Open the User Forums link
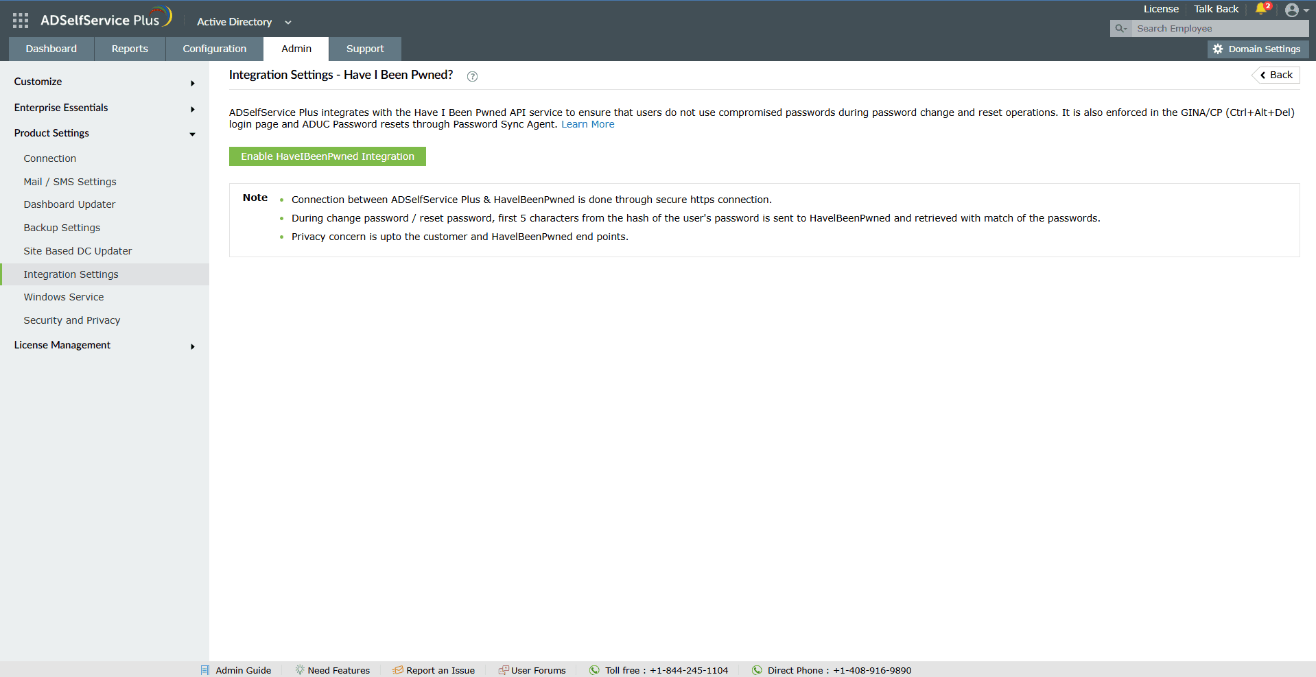This screenshot has height=677, width=1316. click(x=539, y=670)
